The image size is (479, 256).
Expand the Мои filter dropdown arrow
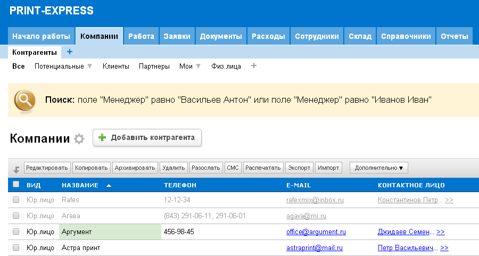[198, 67]
